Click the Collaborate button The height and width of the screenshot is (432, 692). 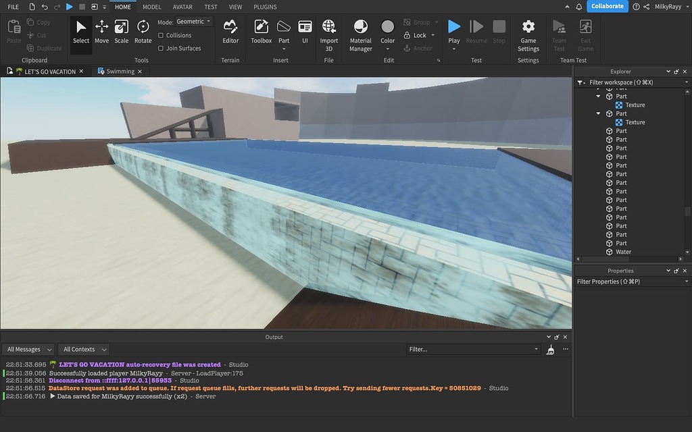pyautogui.click(x=606, y=5)
